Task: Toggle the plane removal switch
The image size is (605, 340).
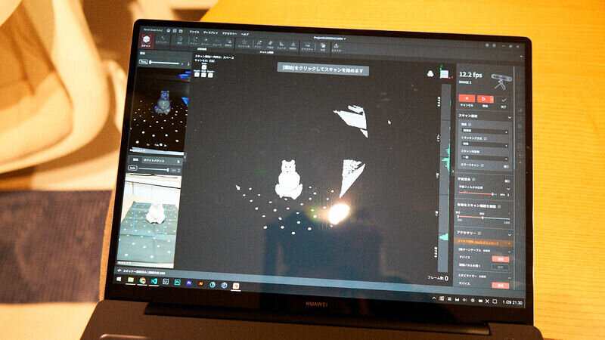Action: pos(507,181)
